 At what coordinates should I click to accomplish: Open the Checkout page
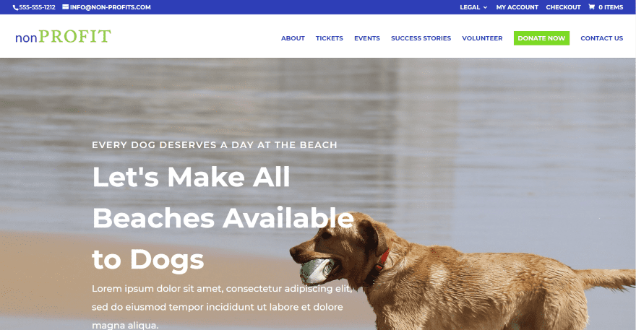[564, 7]
